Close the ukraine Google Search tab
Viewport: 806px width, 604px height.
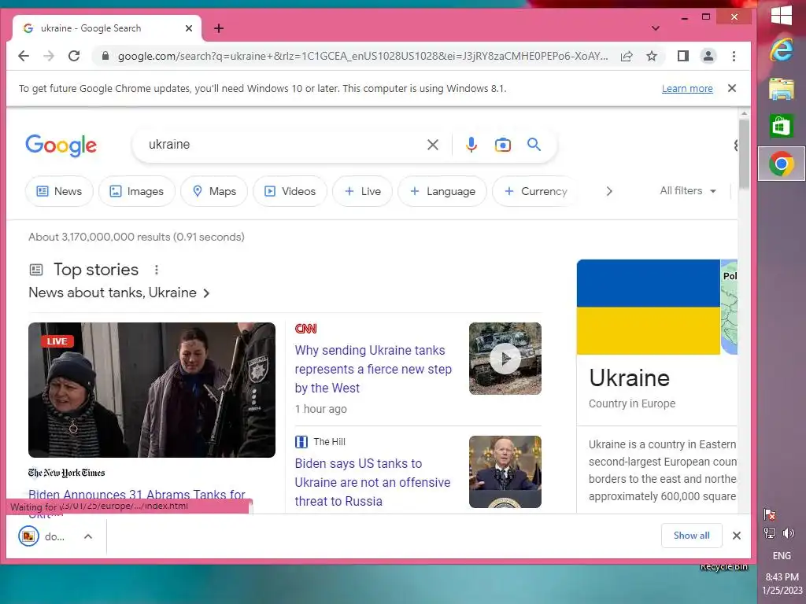click(189, 28)
